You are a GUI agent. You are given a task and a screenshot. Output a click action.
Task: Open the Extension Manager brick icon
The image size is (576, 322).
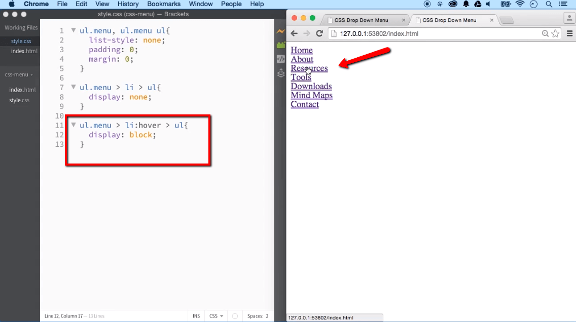[x=281, y=45]
